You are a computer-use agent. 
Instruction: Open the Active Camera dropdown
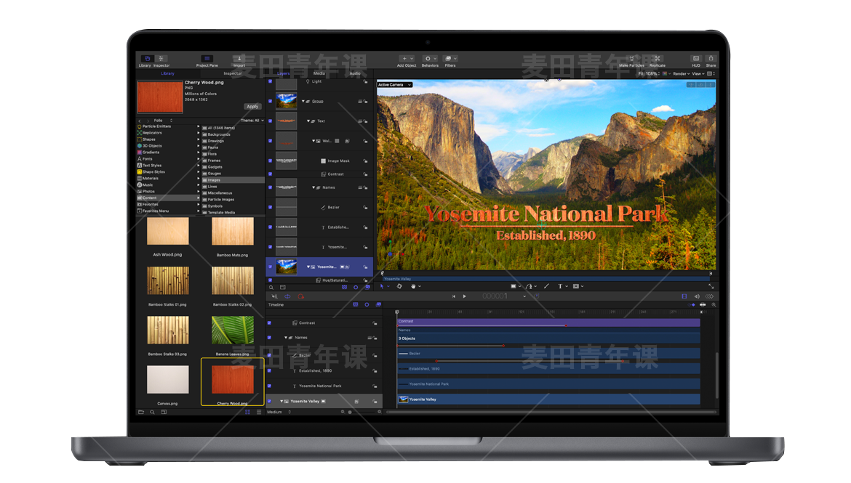pos(394,84)
